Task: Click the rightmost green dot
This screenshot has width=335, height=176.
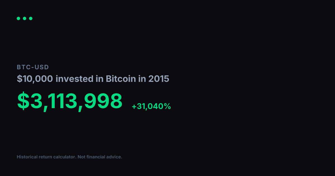Action: tap(31, 18)
